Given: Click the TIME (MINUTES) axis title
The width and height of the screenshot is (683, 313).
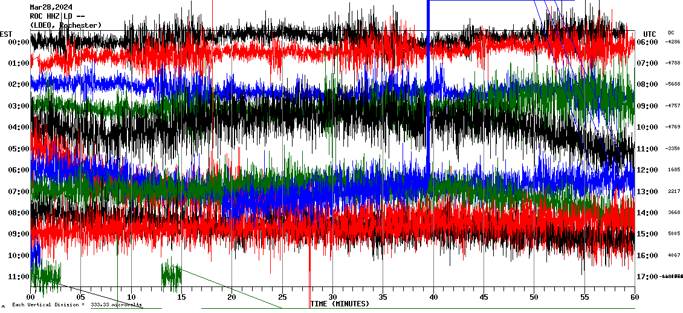Looking at the screenshot, I should (x=340, y=304).
